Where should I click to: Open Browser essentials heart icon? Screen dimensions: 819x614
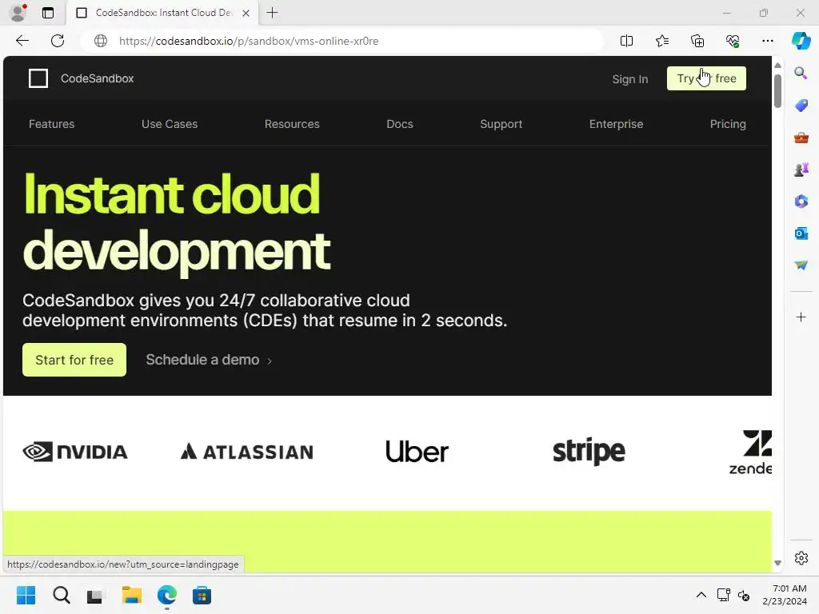point(733,41)
